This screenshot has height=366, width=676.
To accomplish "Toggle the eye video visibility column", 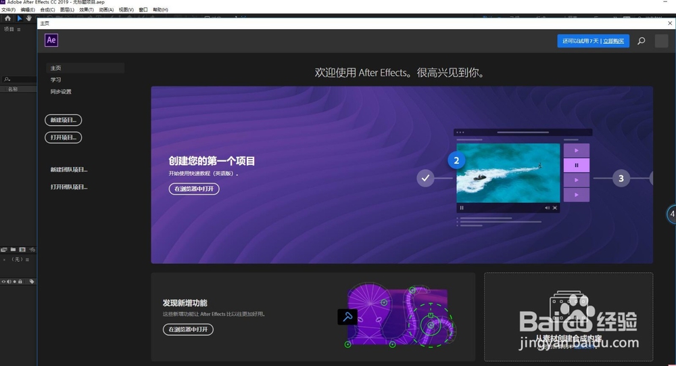I will [x=3, y=281].
